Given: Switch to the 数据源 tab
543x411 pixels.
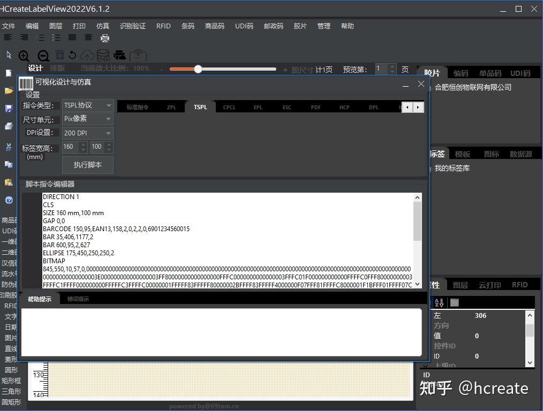Looking at the screenshot, I should click(x=521, y=154).
